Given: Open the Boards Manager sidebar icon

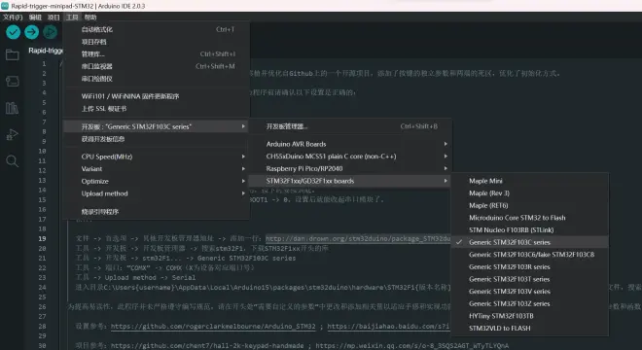Looking at the screenshot, I should click(13, 82).
